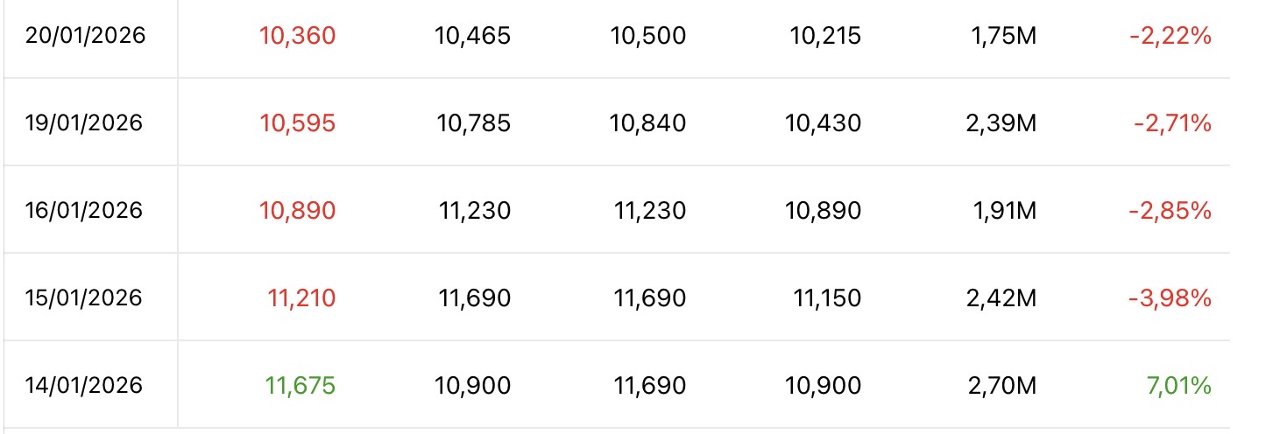Click the -2,85% change value
The width and height of the screenshot is (1266, 434).
pyautogui.click(x=1172, y=211)
